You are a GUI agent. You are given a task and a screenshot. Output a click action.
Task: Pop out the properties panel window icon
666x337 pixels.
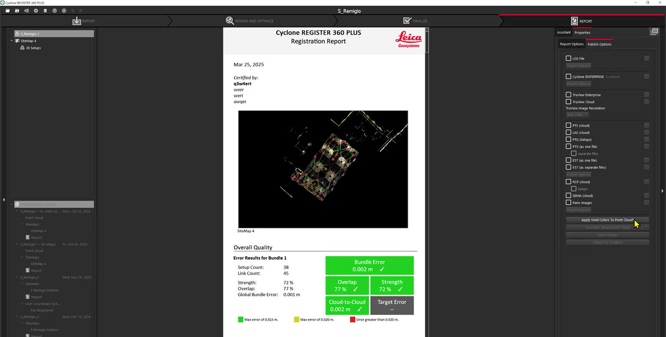coord(654,32)
